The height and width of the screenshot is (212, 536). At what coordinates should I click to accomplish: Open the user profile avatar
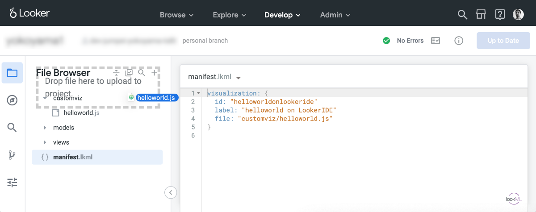coord(518,15)
